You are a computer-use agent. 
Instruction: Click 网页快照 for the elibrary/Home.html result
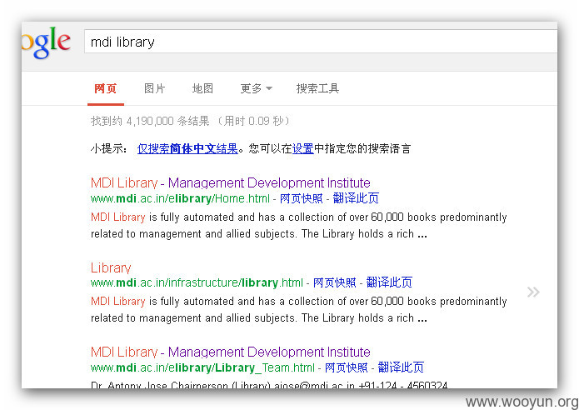point(301,198)
